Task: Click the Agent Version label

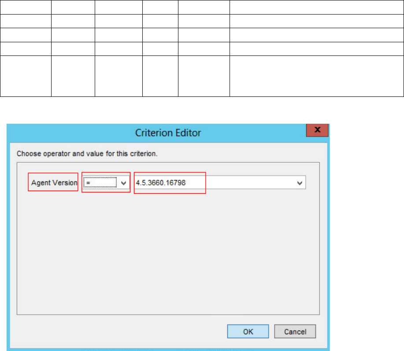Action: click(53, 183)
